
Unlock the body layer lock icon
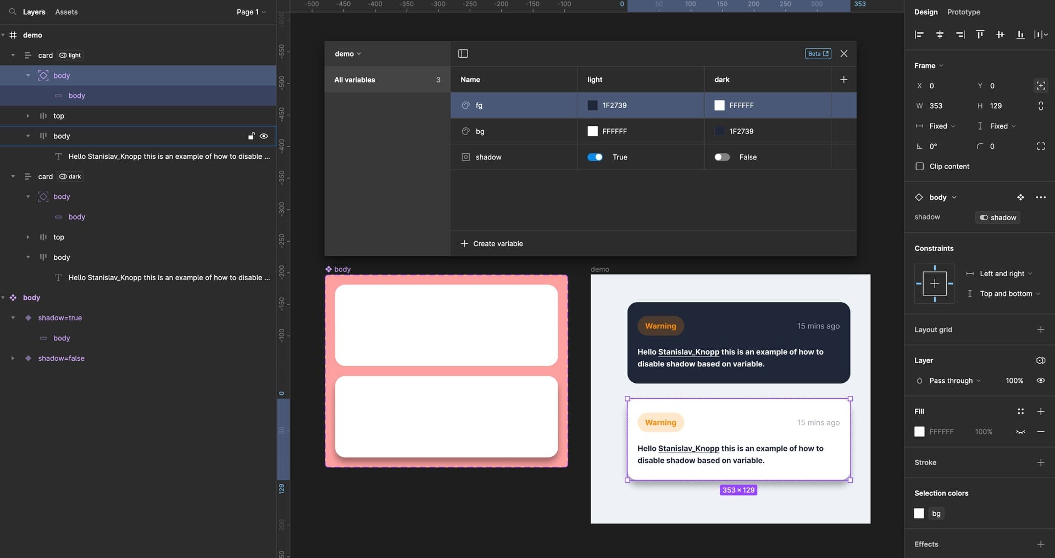pyautogui.click(x=251, y=136)
